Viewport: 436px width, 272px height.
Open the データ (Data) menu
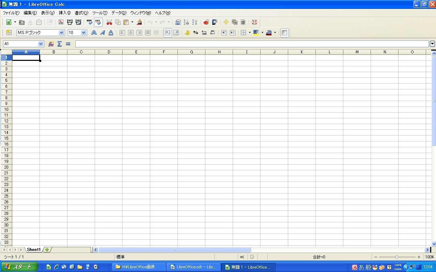pos(119,13)
